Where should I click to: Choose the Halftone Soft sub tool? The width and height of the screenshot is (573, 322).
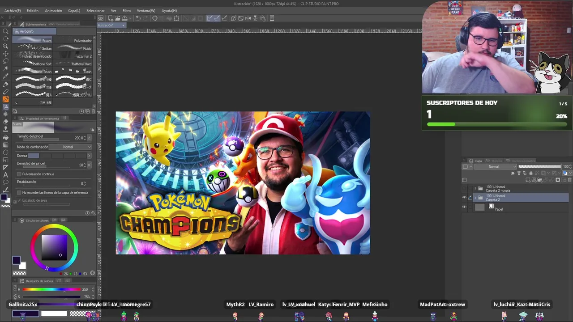32,64
